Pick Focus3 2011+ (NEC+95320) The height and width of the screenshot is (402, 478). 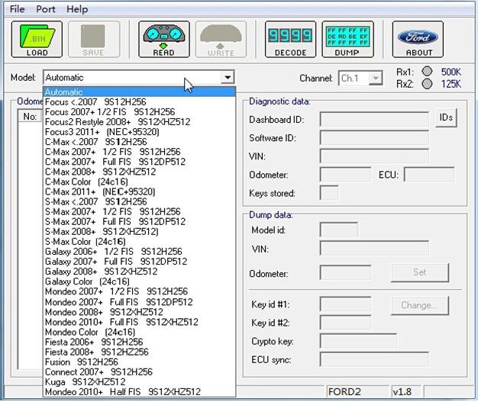pyautogui.click(x=139, y=132)
